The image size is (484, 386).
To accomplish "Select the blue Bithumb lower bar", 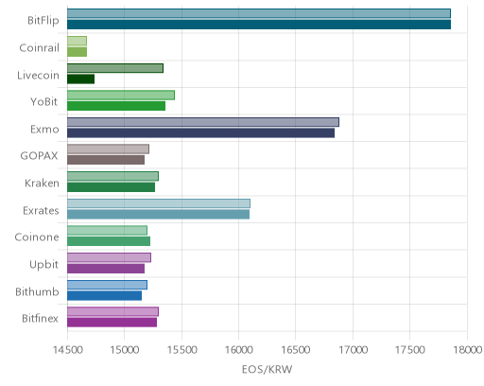I will point(104,296).
